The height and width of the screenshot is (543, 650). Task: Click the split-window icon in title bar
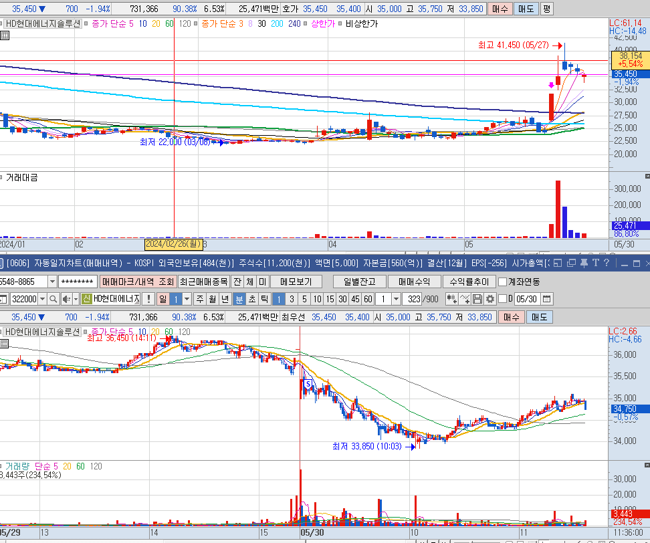(x=558, y=263)
